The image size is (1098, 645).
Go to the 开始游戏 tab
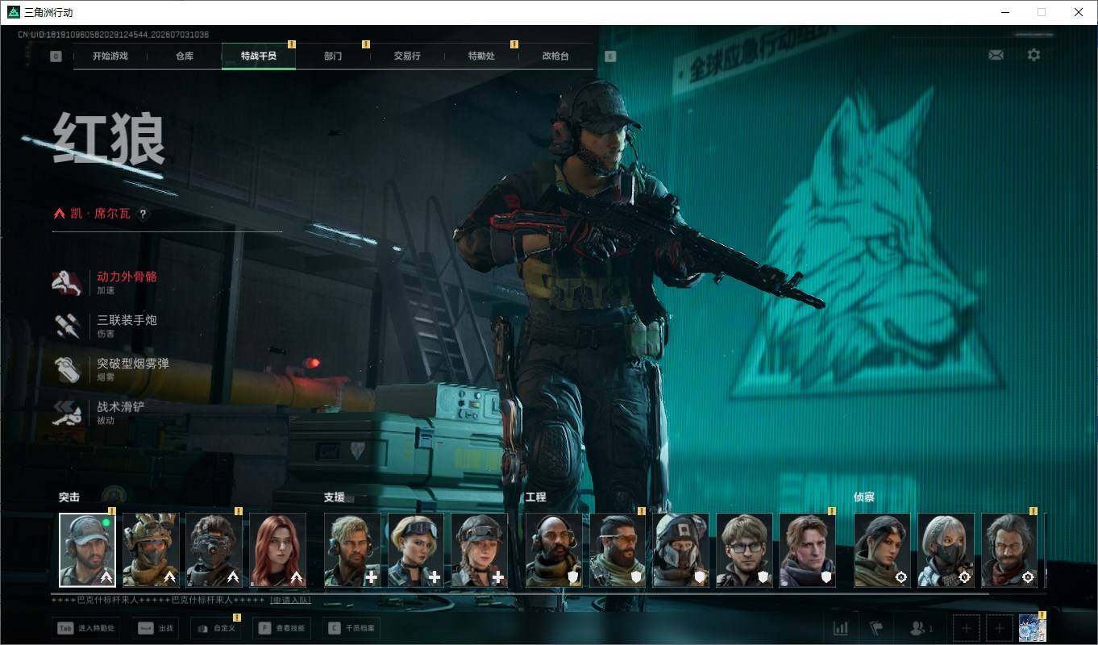click(x=110, y=56)
